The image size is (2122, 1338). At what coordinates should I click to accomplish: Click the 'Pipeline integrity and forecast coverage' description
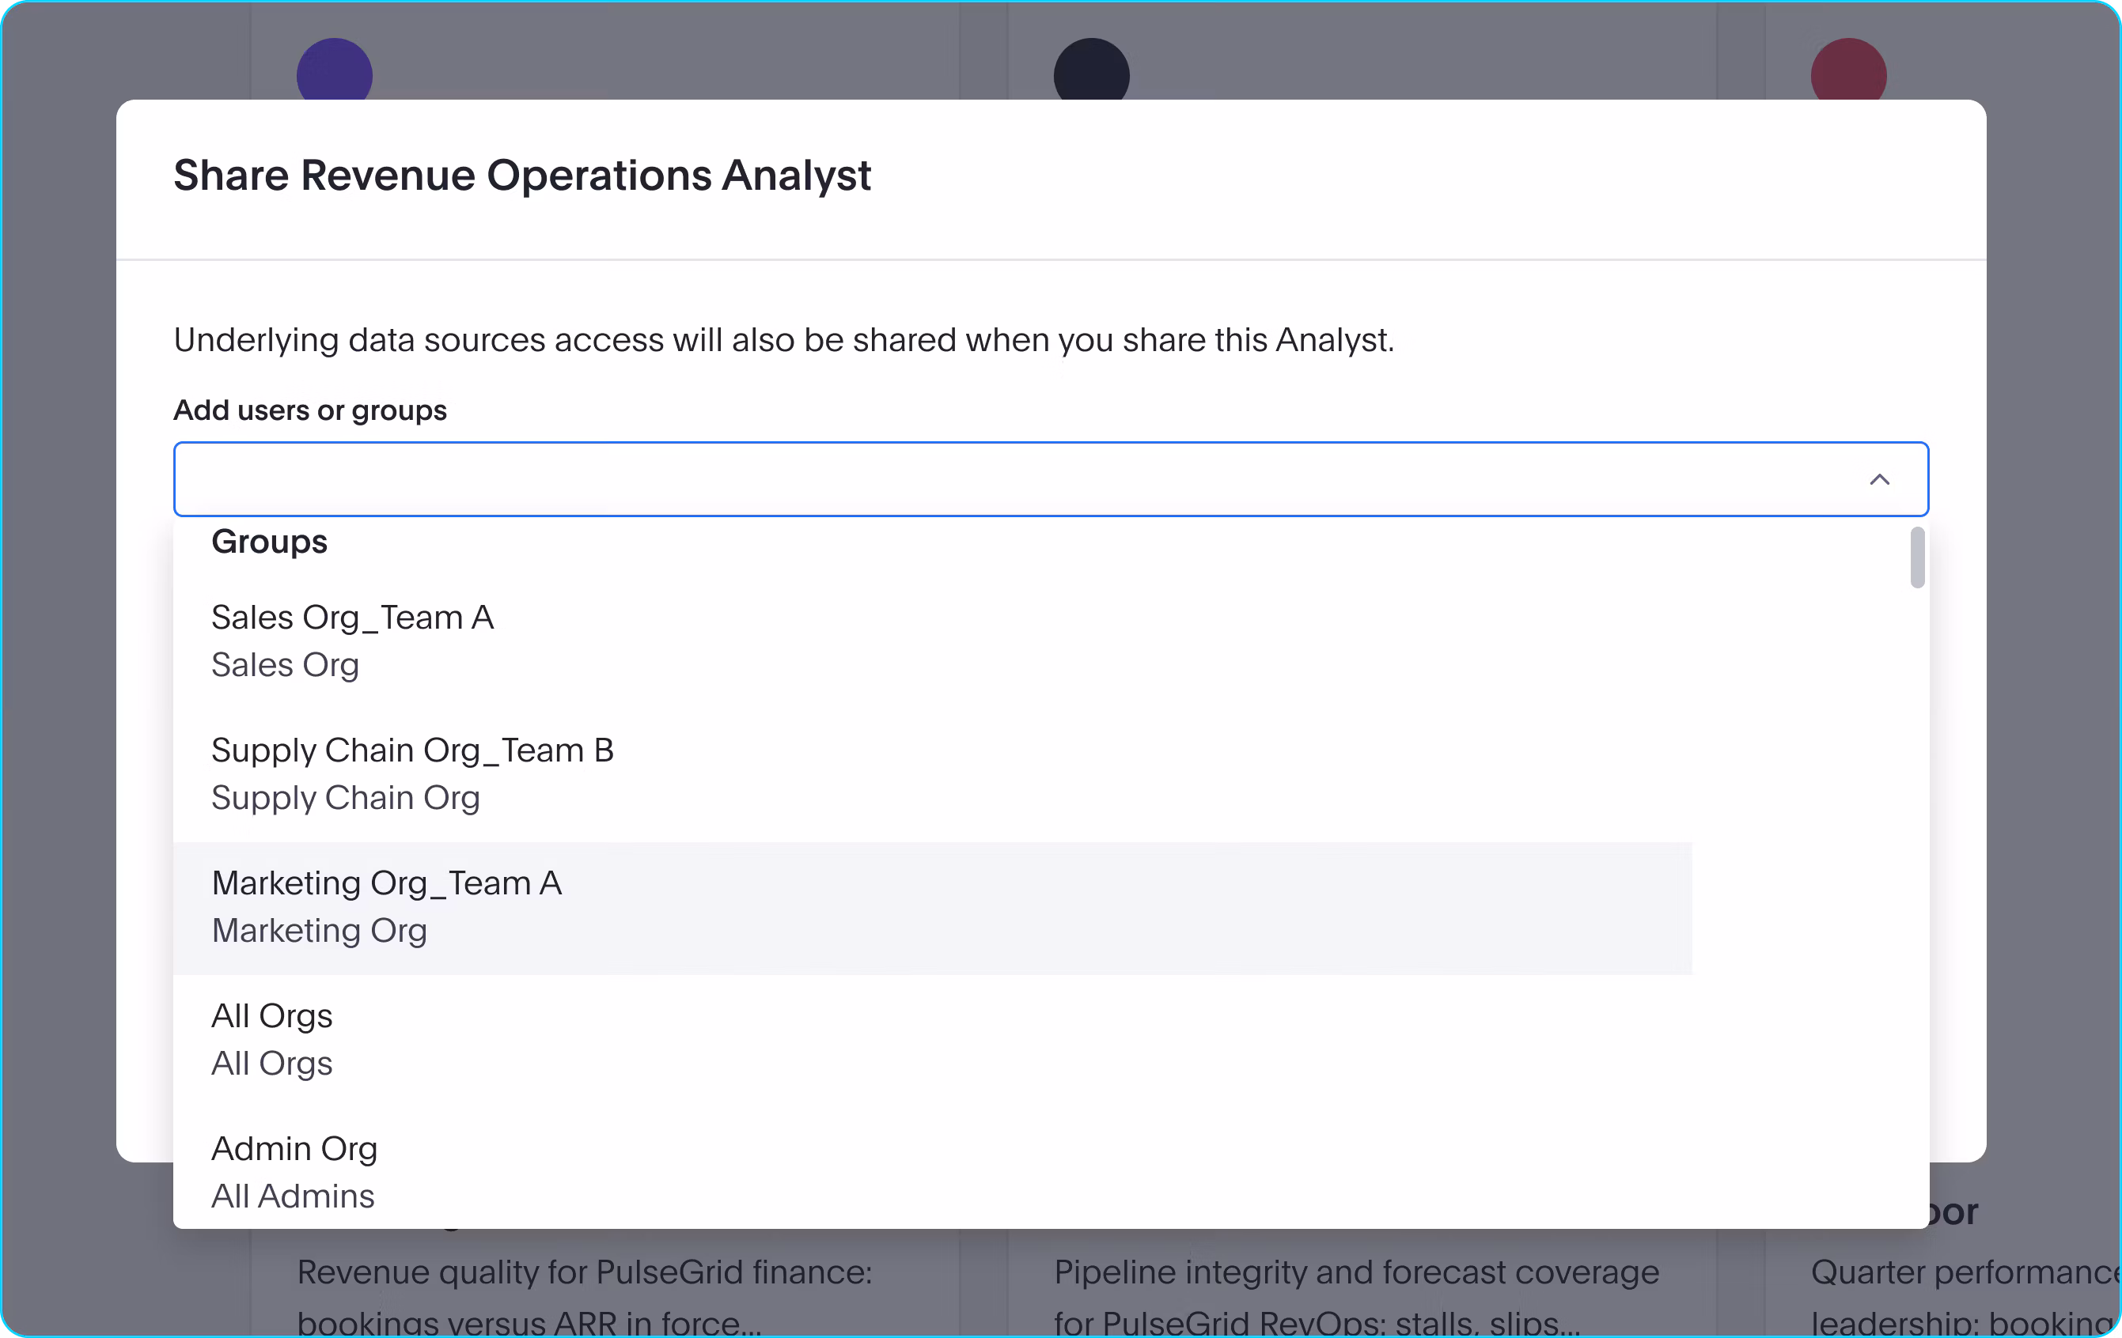pyautogui.click(x=1356, y=1298)
